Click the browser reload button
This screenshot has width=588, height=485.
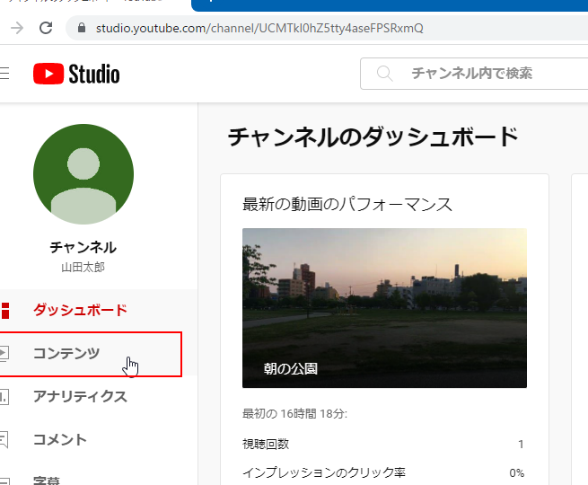(x=46, y=28)
